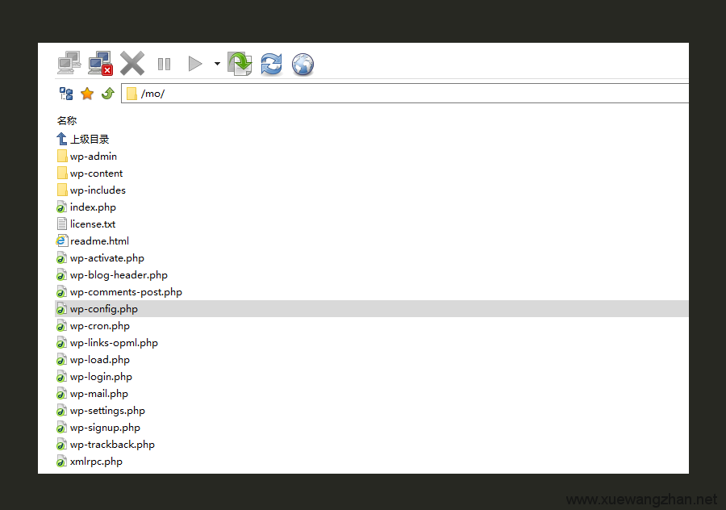The width and height of the screenshot is (726, 510).
Task: Click the play transfer arrow
Action: click(x=194, y=64)
